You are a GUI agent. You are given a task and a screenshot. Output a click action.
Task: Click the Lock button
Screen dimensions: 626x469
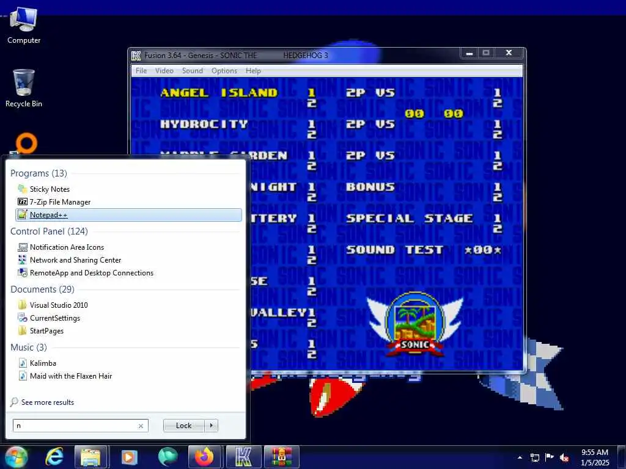pos(183,426)
